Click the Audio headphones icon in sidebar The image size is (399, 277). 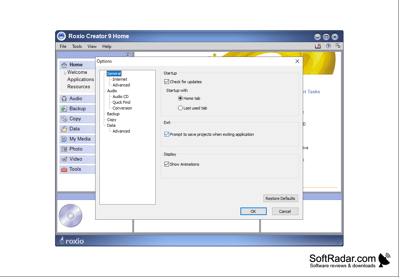point(64,99)
